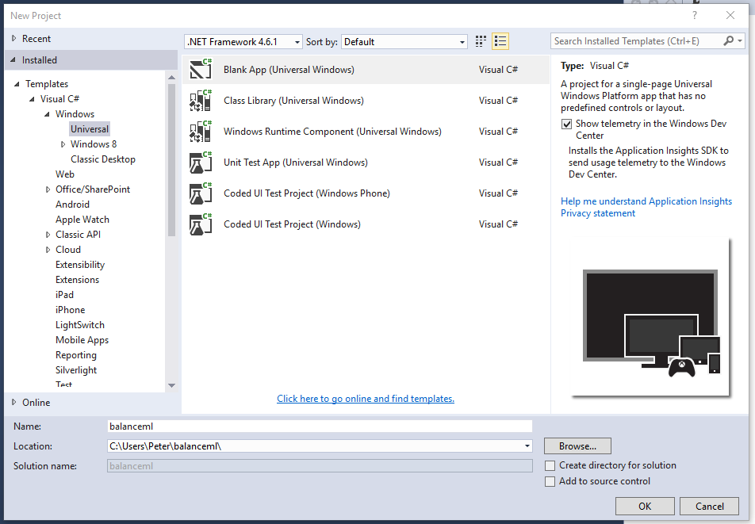
Task: Select Classic Desktop in the tree
Action: pyautogui.click(x=103, y=159)
